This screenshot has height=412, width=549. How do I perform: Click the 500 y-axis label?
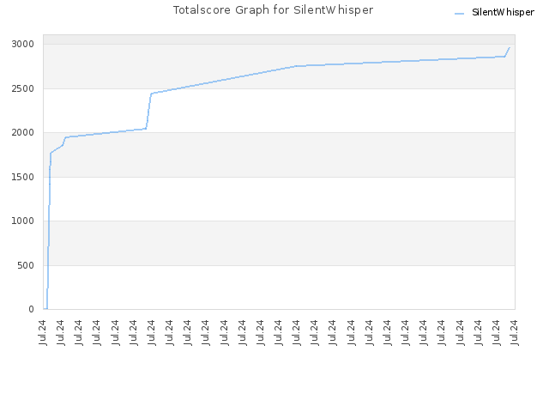point(26,265)
